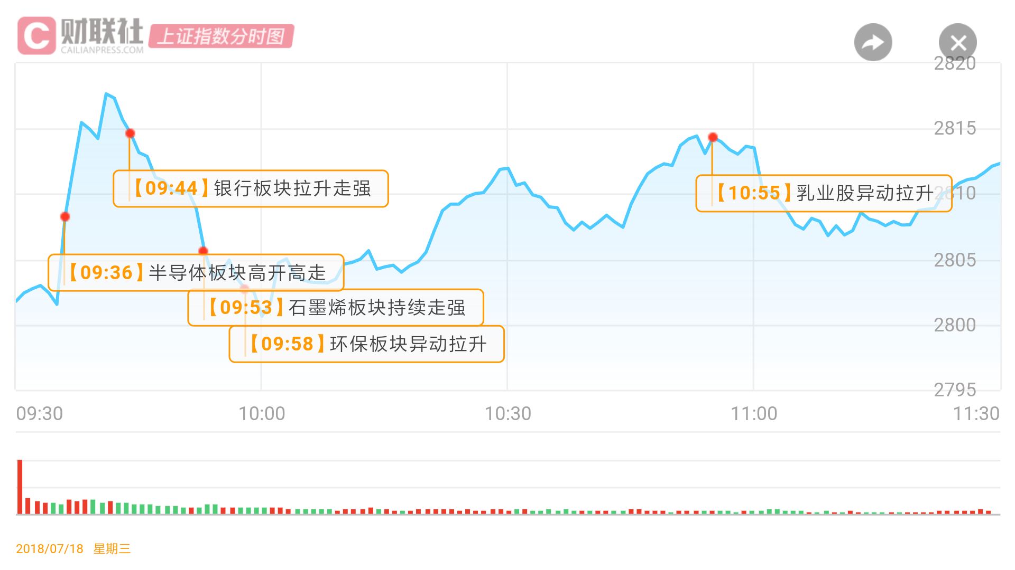Open the 09:44 银行板块拉升走强 label
Image resolution: width=1015 pixels, height=570 pixels.
point(251,188)
